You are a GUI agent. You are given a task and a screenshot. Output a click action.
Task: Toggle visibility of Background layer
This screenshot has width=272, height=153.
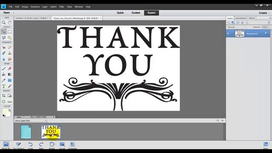click(x=228, y=34)
